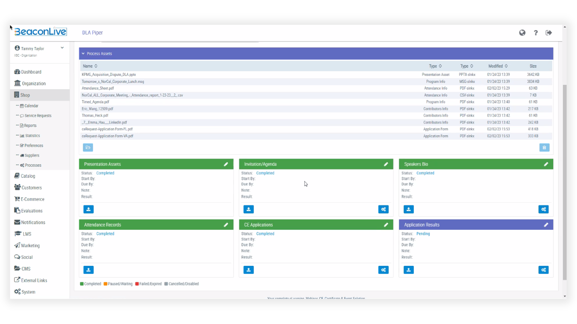The image size is (577, 324).
Task: Open the Dashboard menu item
Action: coord(31,72)
